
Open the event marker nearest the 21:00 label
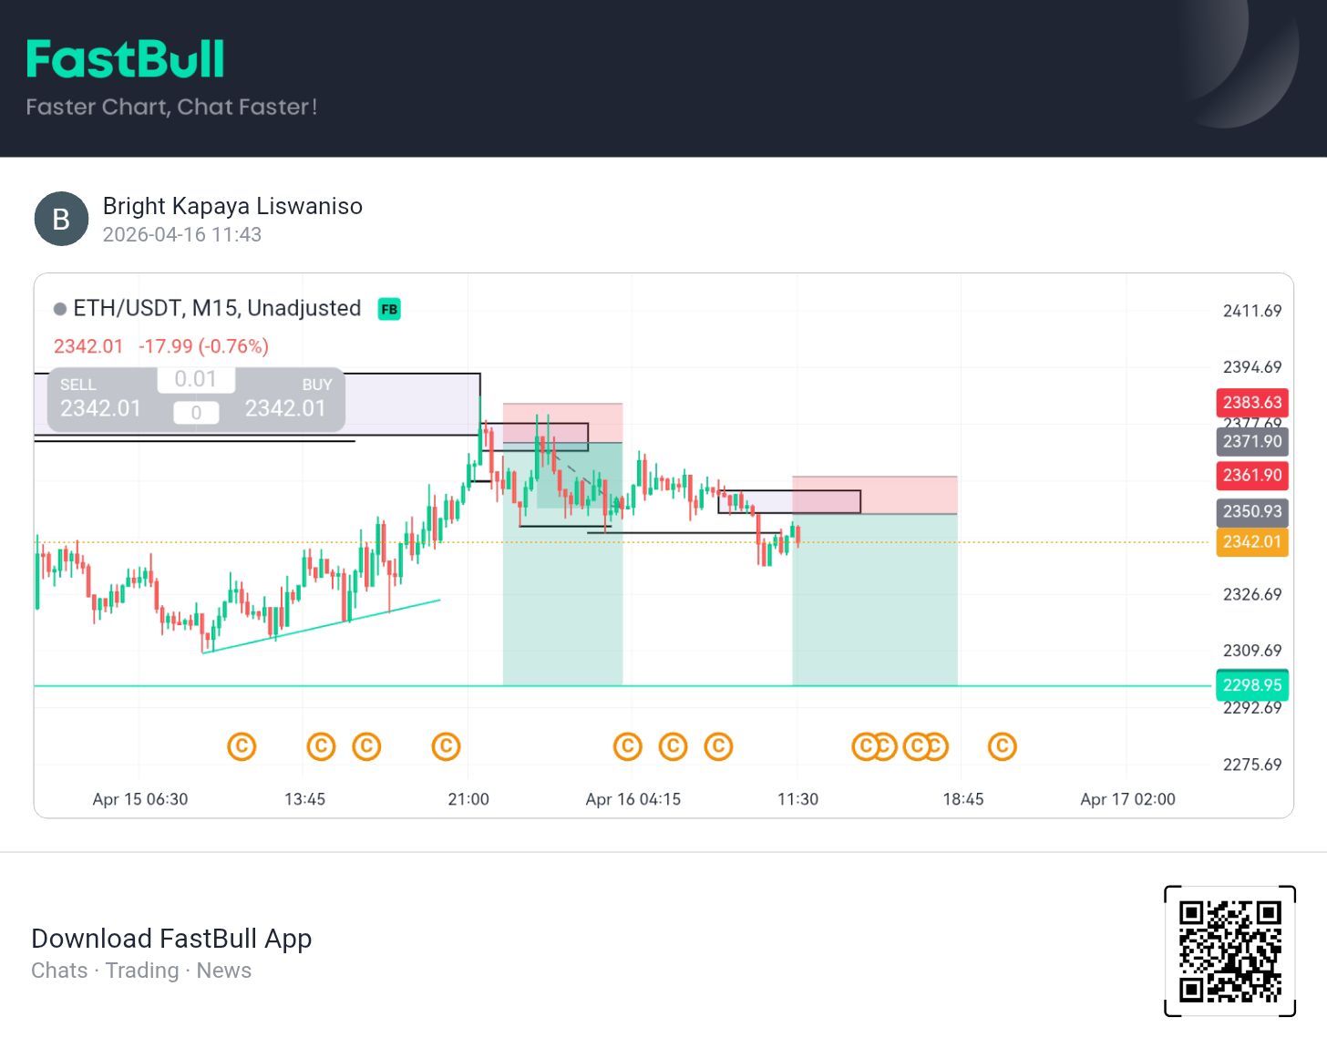coord(446,746)
